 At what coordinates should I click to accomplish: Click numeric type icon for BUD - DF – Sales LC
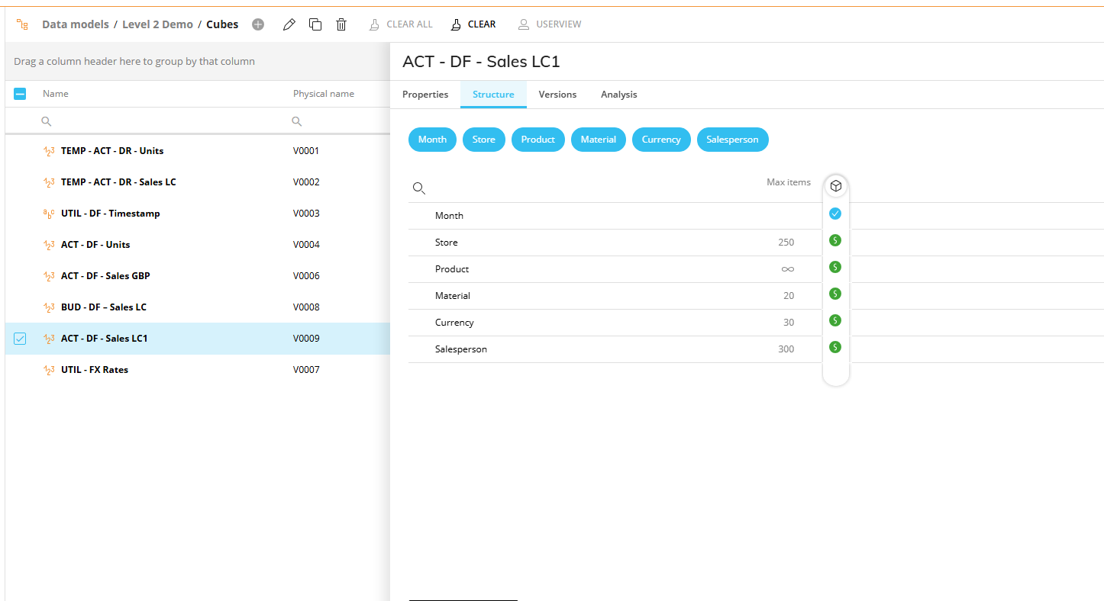click(x=49, y=307)
